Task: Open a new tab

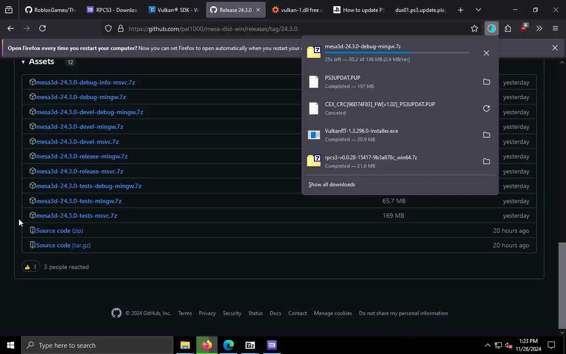Action: tap(460, 10)
